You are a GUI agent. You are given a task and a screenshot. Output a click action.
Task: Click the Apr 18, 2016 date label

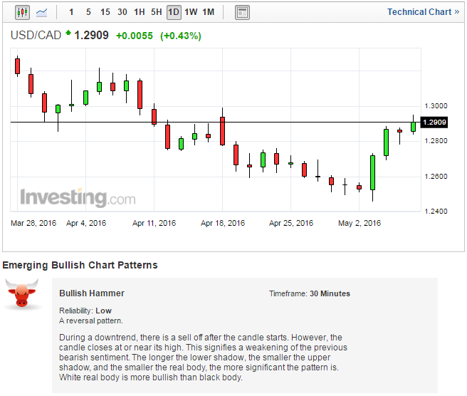pos(223,223)
